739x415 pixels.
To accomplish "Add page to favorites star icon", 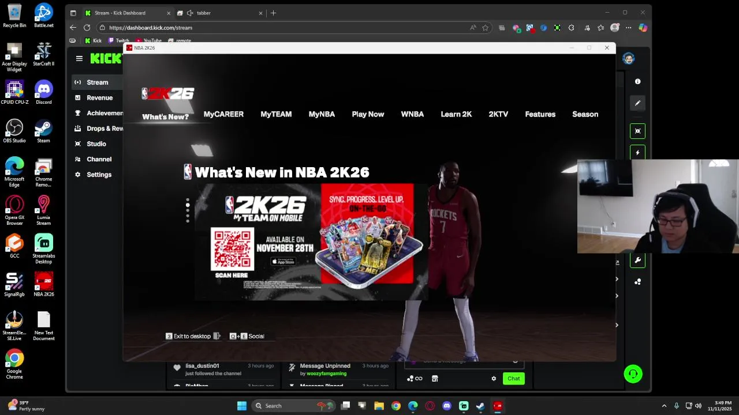I will (486, 28).
